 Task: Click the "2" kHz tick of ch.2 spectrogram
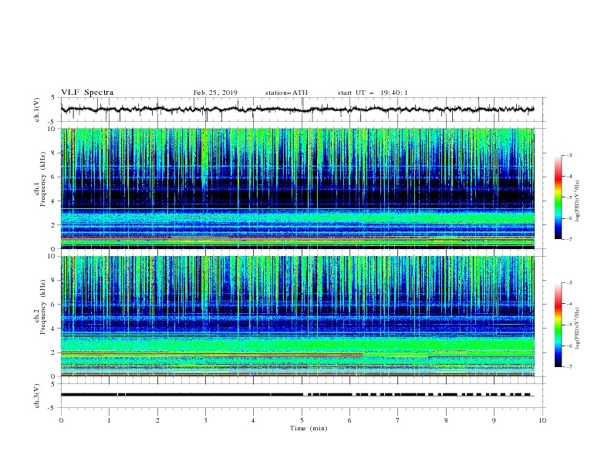53,352
